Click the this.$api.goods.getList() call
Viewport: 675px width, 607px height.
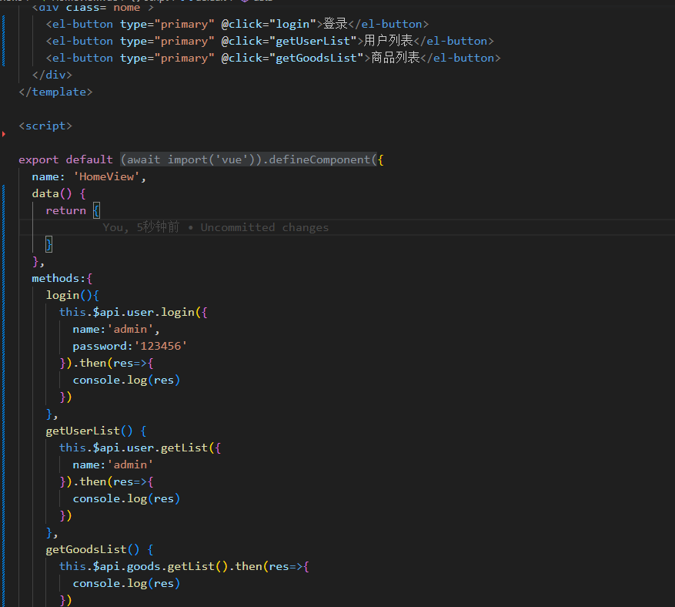[x=143, y=566]
